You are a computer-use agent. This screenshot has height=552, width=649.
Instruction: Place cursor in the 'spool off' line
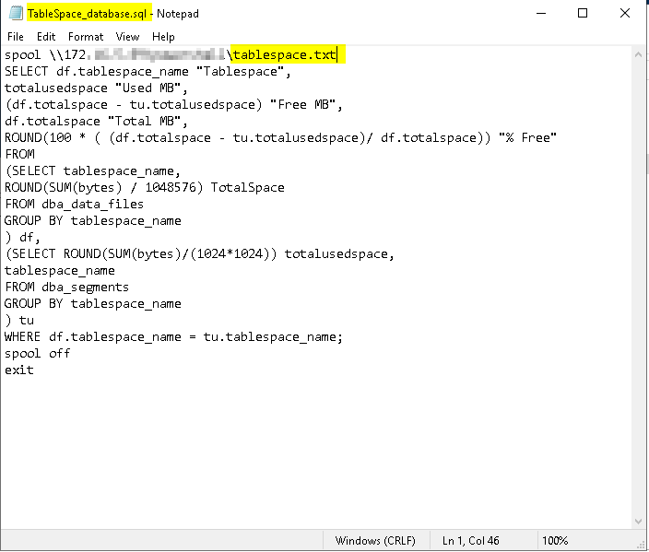click(x=37, y=354)
